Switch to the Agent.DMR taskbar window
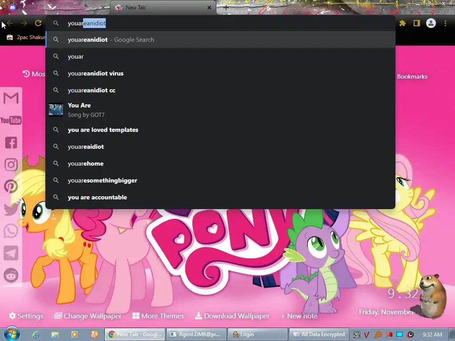Viewport: 455px width, 341px height. pos(196,334)
